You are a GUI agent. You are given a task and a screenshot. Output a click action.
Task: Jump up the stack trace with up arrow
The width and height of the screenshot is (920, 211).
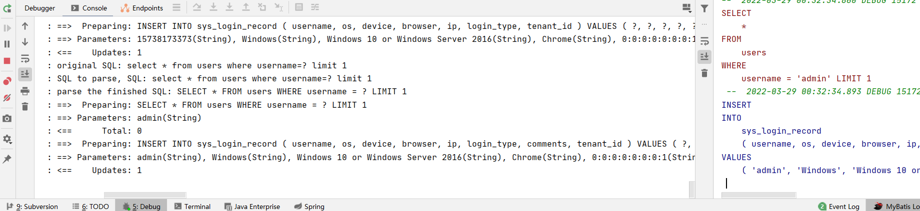(25, 26)
